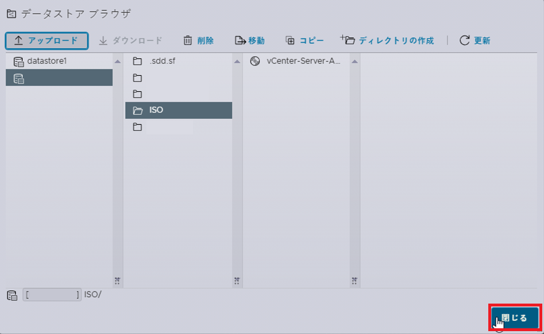Select datastore1 in the datastore list
This screenshot has height=334, width=544.
point(59,61)
